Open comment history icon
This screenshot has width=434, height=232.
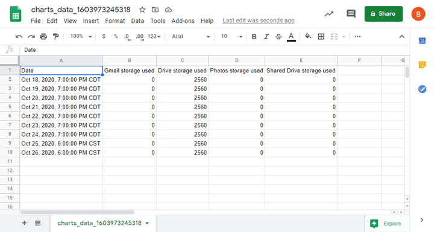(351, 14)
